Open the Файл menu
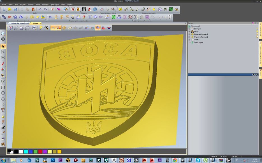This screenshot has height=163, width=262. (4, 5)
